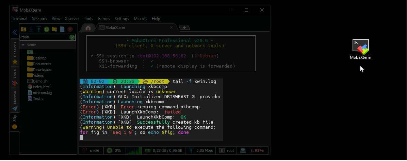Confirm the /root/ path with green checkmark
The width and height of the screenshot is (407, 161).
point(72,37)
